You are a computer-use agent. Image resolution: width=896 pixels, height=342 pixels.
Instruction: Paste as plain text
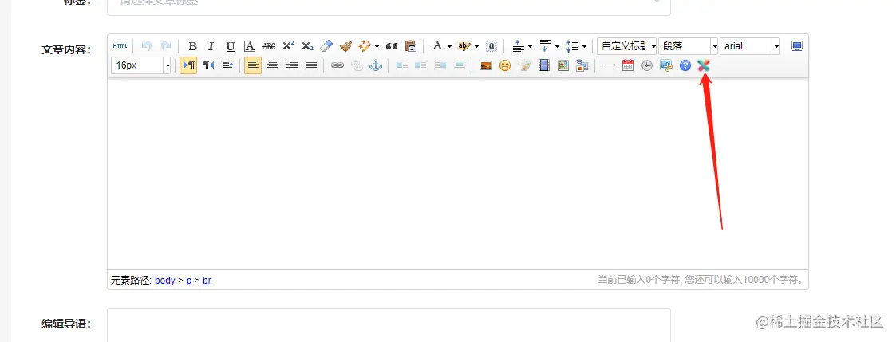(x=410, y=46)
